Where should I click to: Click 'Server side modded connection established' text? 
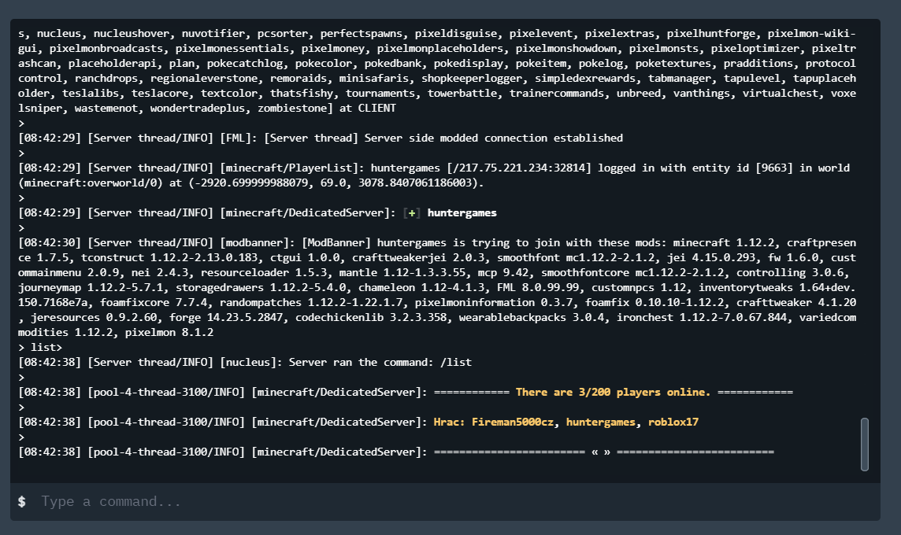pos(494,138)
